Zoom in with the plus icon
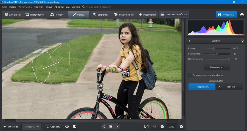This screenshot has width=247, height=131. tap(181, 127)
